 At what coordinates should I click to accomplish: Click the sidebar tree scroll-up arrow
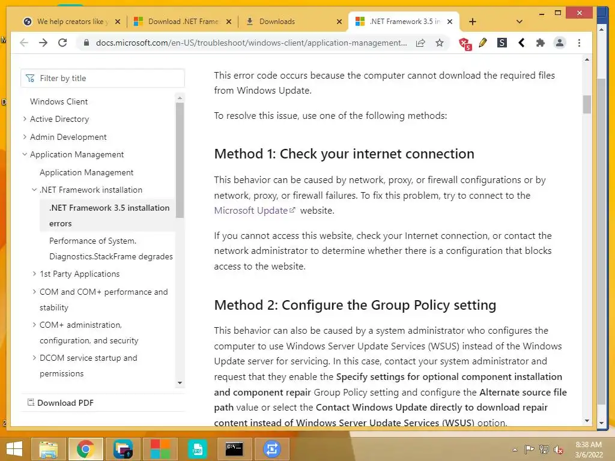click(x=180, y=98)
